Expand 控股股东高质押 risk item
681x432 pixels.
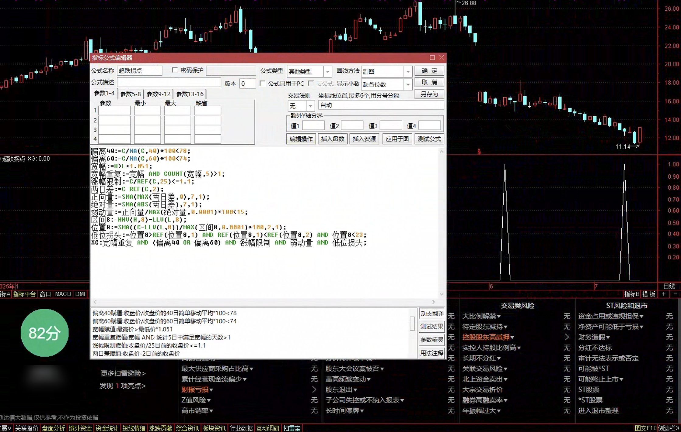(488, 337)
